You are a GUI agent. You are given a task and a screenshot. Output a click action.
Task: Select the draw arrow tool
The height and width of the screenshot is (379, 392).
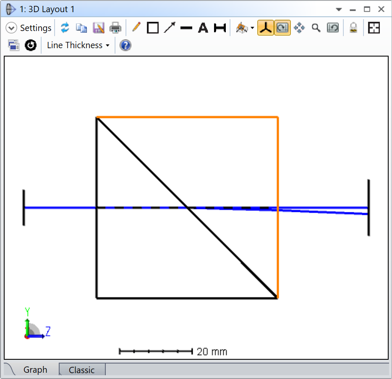170,28
